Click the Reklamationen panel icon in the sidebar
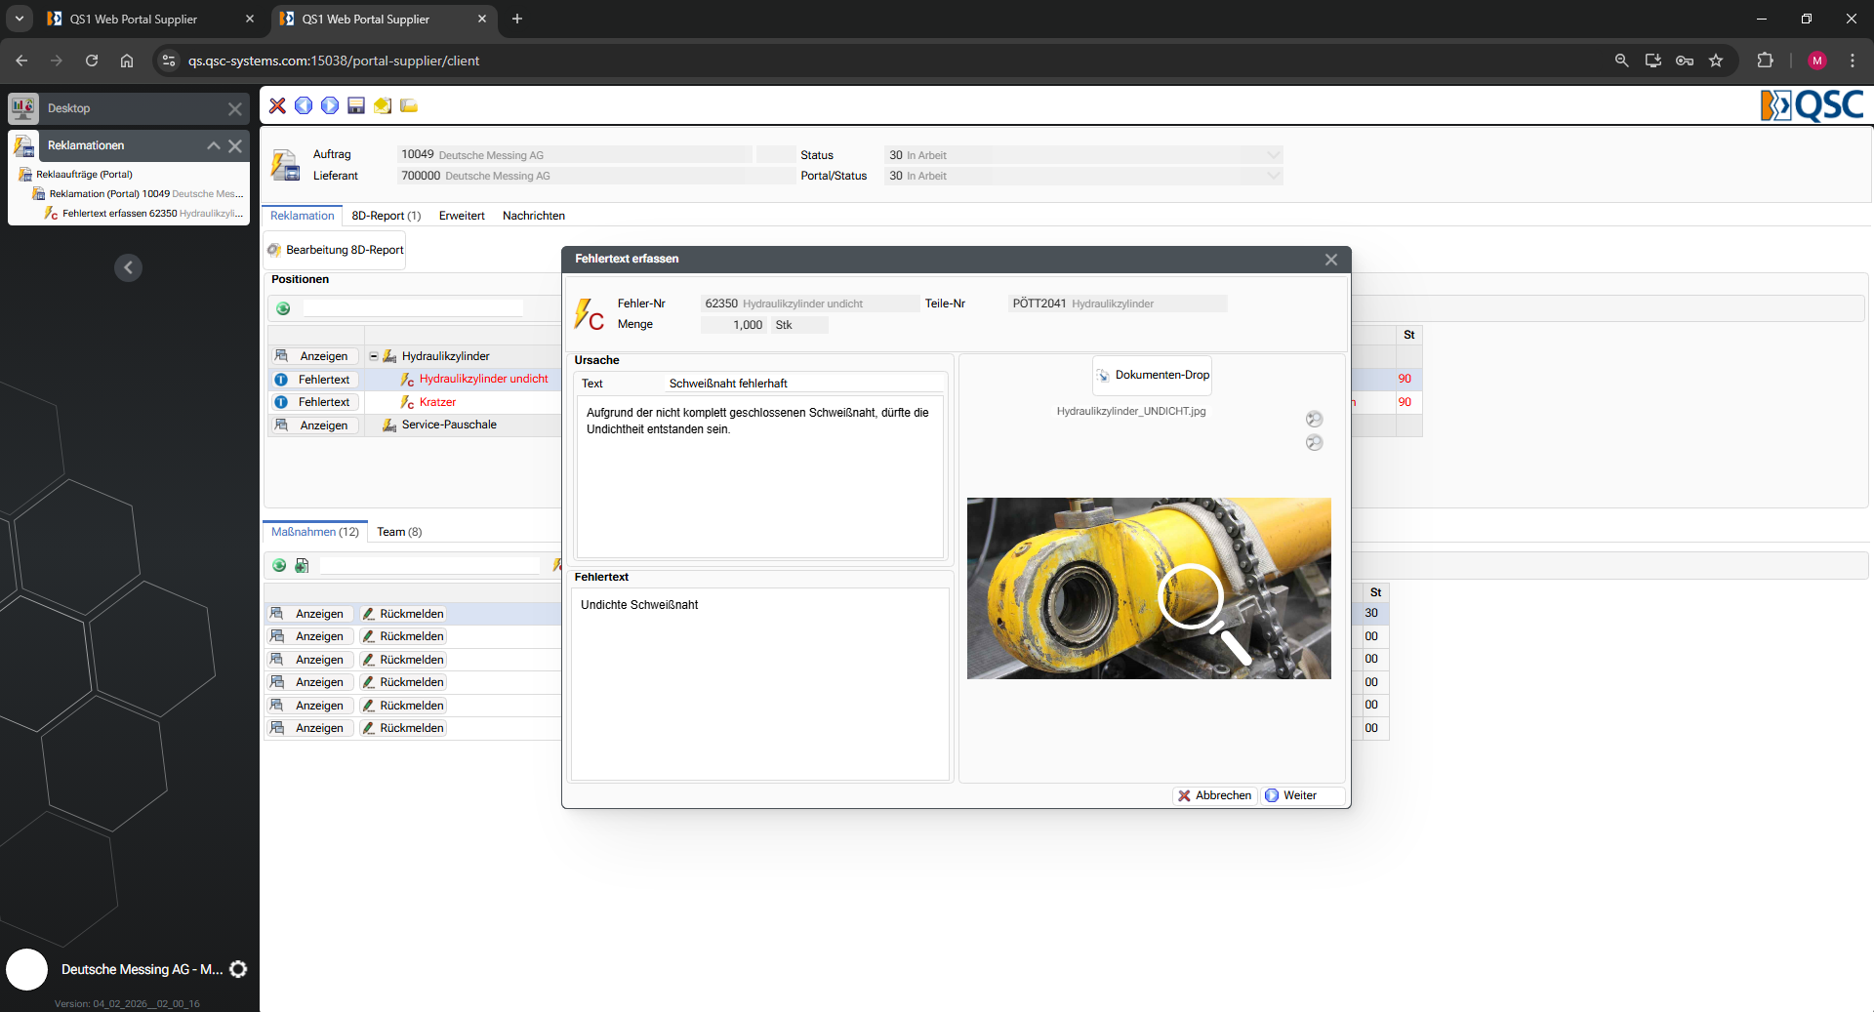The height and width of the screenshot is (1012, 1874). tap(23, 145)
